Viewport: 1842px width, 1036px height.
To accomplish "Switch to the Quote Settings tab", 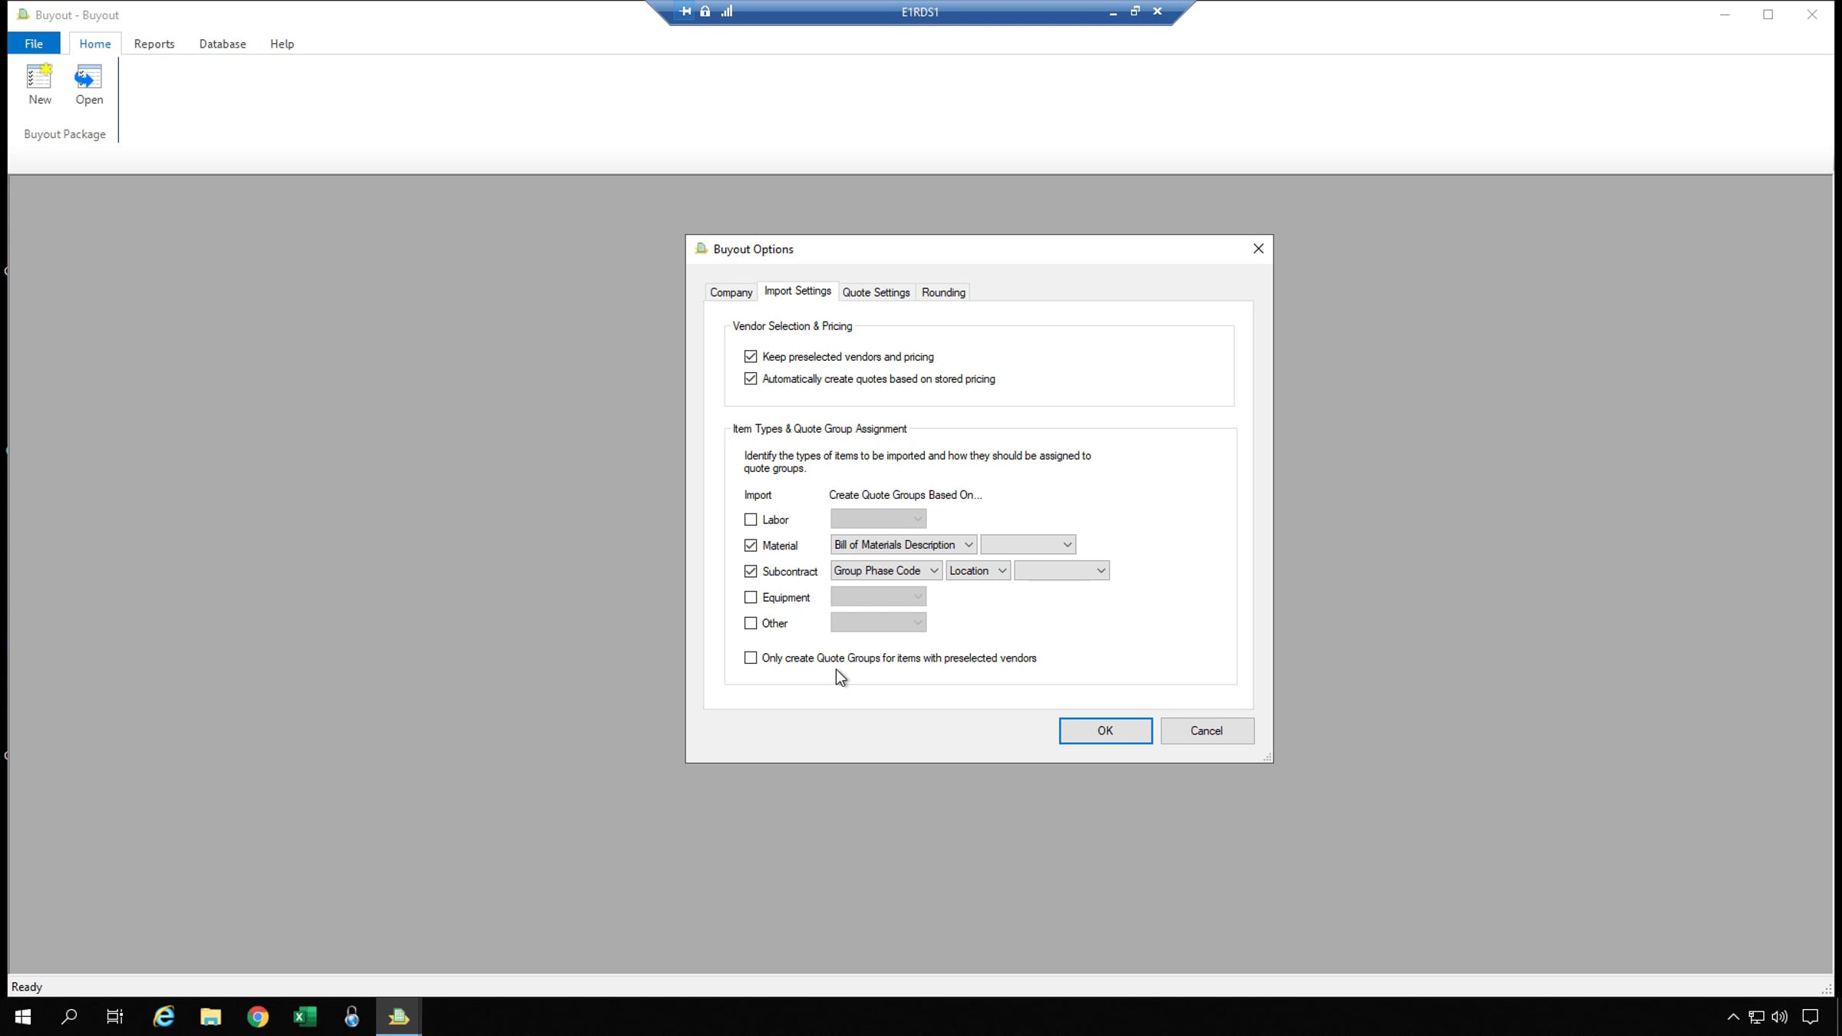I will 876,292.
